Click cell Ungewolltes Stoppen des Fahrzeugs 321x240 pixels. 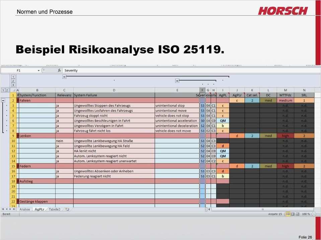114,106
